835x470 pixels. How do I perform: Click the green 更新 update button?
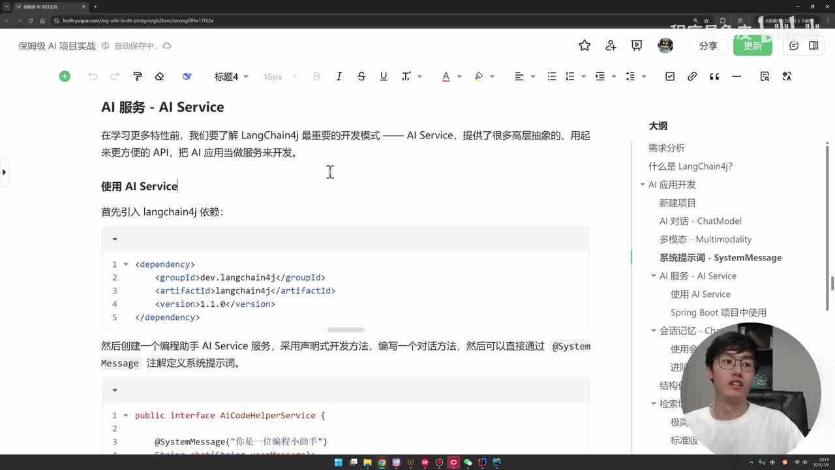pos(753,46)
